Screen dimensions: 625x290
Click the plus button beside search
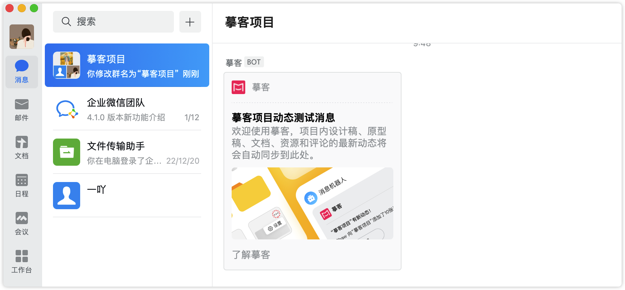pyautogui.click(x=190, y=22)
